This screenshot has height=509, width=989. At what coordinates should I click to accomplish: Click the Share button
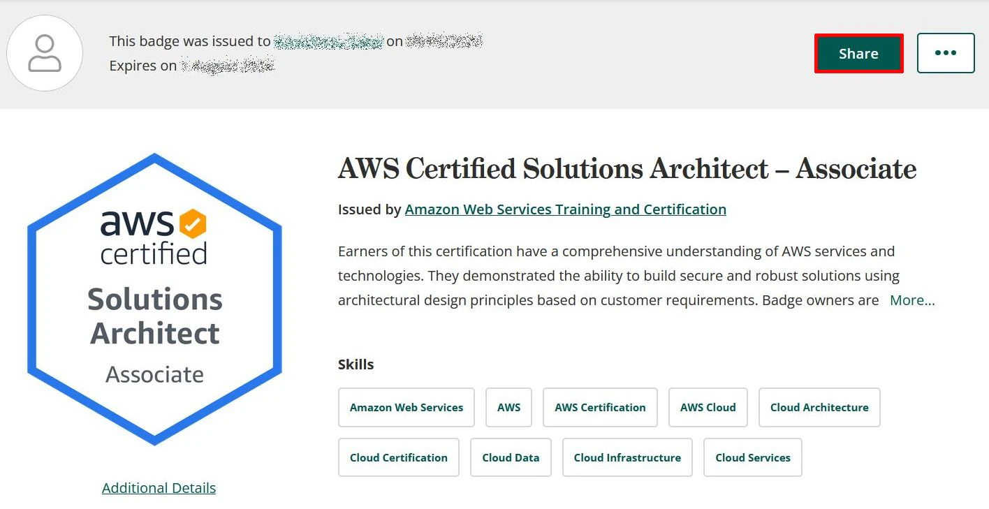coord(858,53)
